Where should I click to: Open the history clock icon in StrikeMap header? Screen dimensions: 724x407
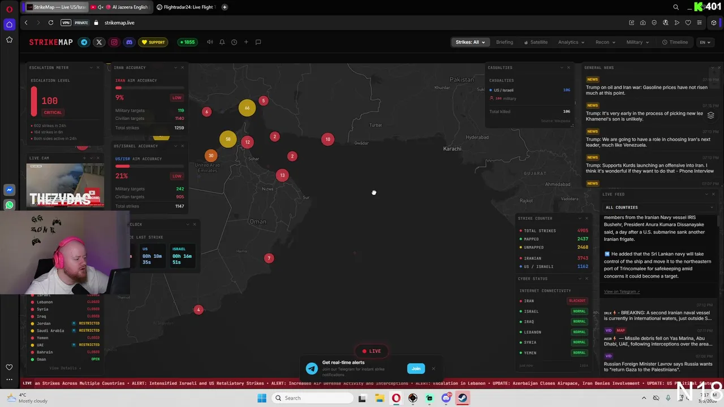(x=234, y=42)
